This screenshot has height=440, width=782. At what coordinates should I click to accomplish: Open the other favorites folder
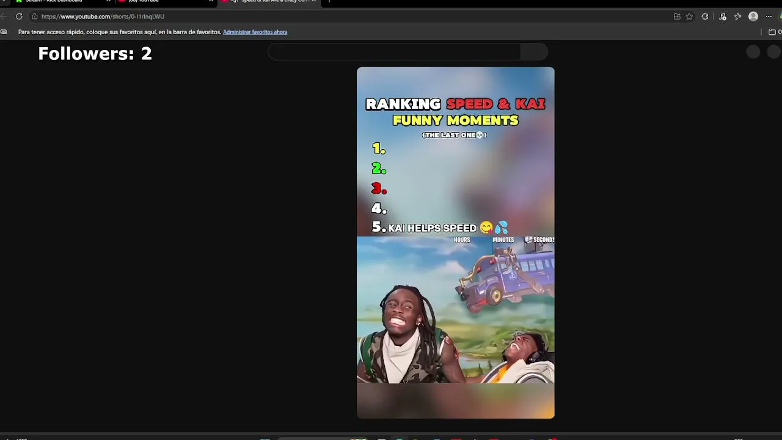click(x=775, y=32)
